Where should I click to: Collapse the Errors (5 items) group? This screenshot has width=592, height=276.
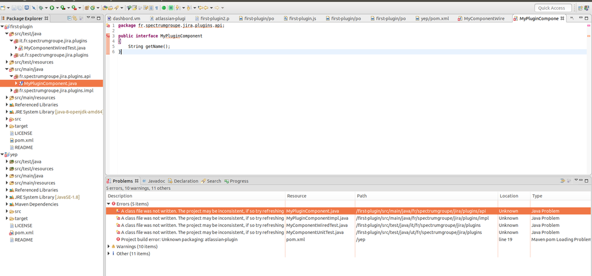click(108, 204)
